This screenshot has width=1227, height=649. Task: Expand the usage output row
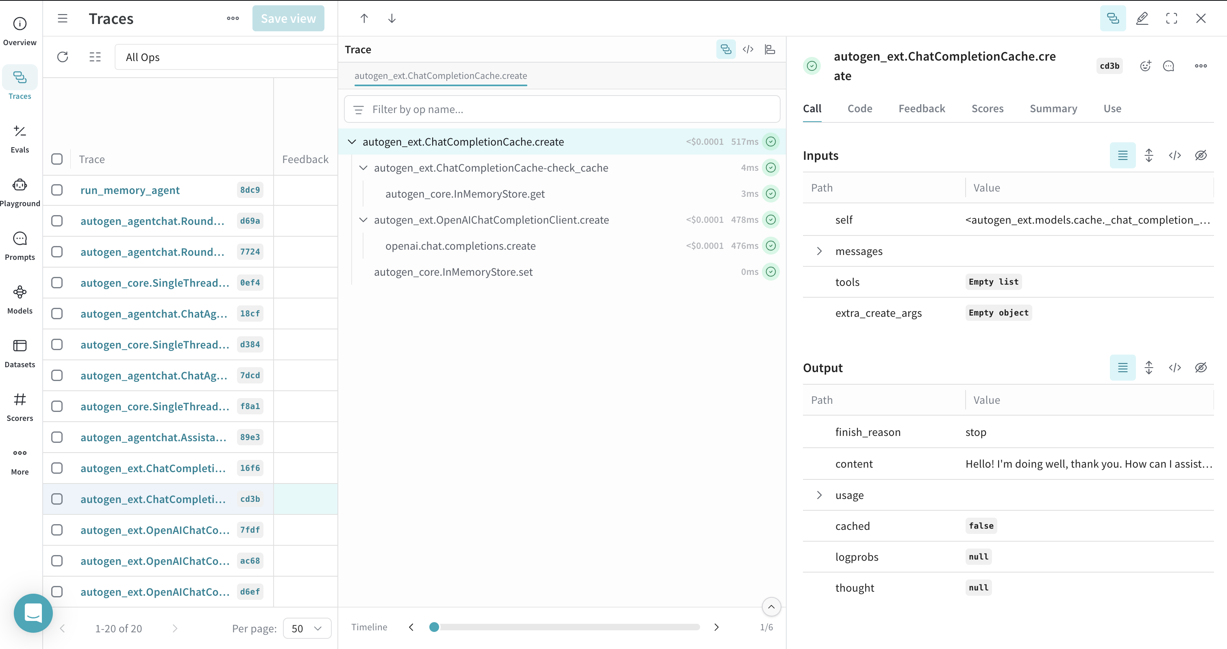tap(819, 494)
